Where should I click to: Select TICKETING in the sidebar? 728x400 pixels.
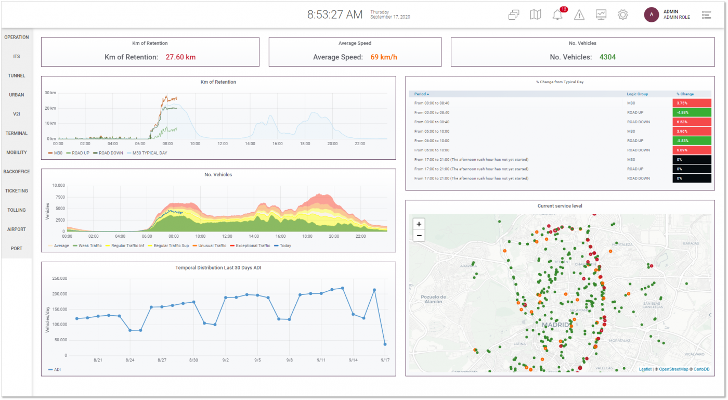coord(17,191)
